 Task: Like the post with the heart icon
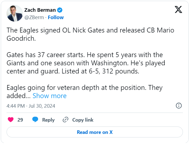[11, 120]
